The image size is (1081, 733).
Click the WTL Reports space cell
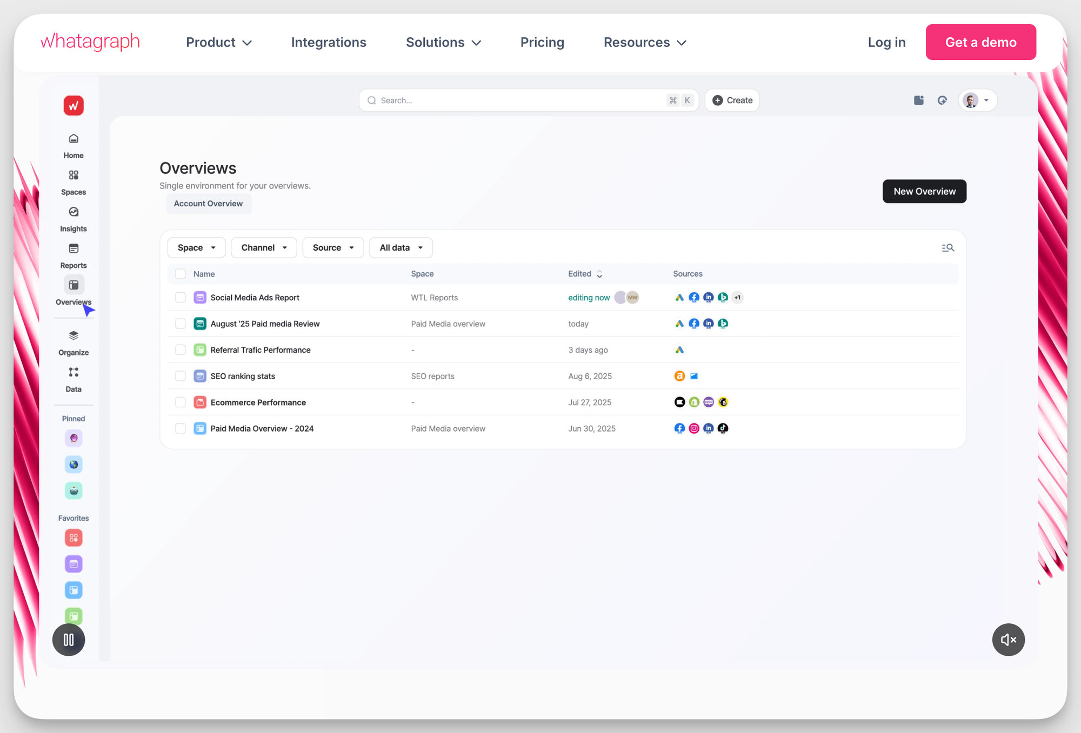pyautogui.click(x=434, y=298)
